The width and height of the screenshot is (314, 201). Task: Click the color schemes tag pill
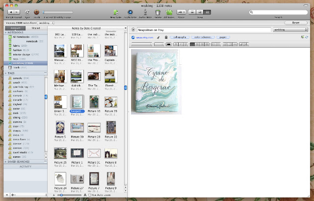(203, 37)
